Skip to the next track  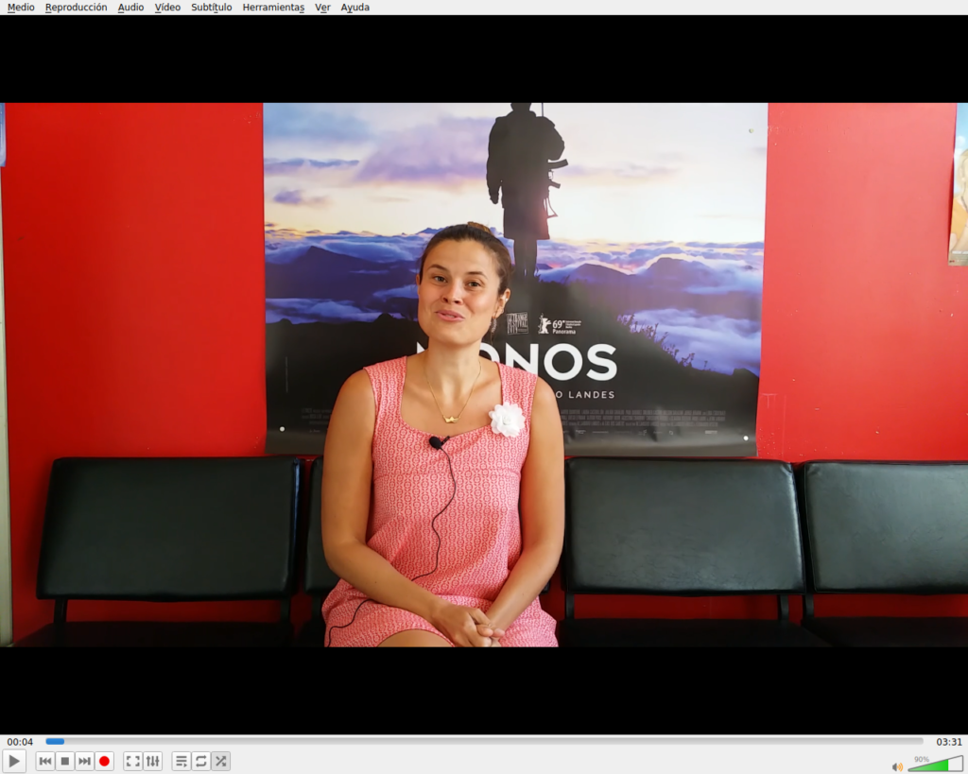84,762
